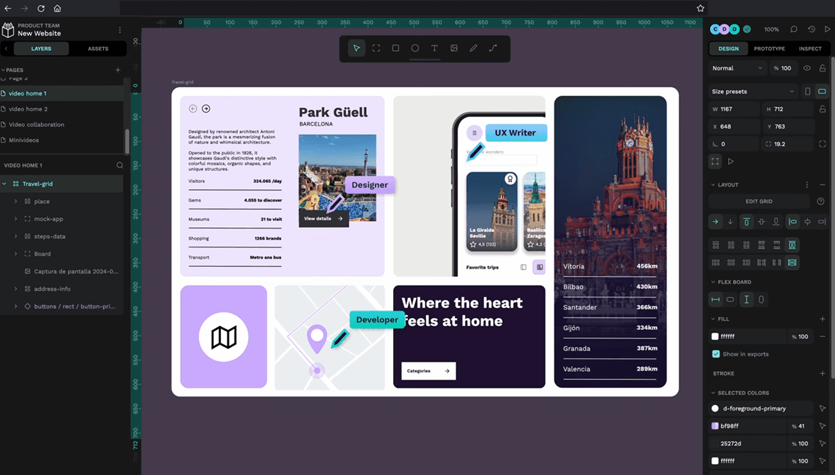The image size is (835, 475).
Task: Expand the address-info layer
Action: (16, 289)
